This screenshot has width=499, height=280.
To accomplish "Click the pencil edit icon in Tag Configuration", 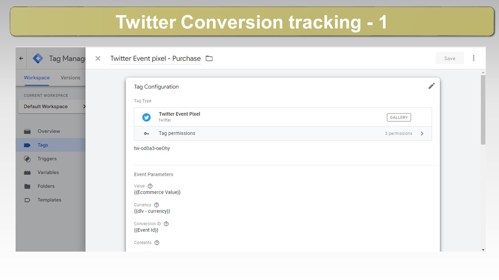I will 432,86.
